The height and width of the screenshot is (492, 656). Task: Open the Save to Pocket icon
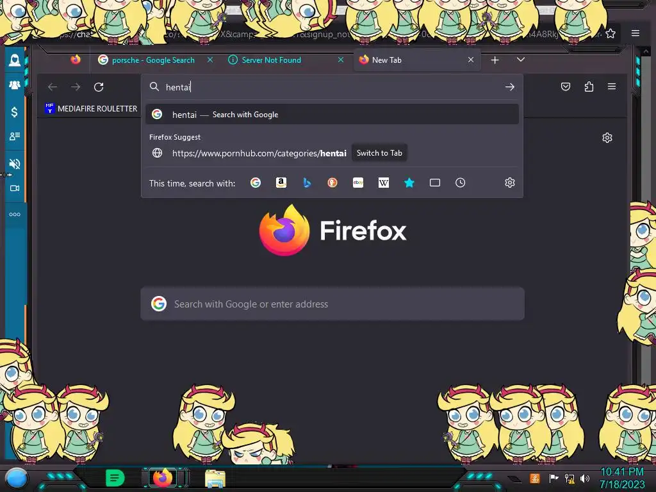click(566, 86)
